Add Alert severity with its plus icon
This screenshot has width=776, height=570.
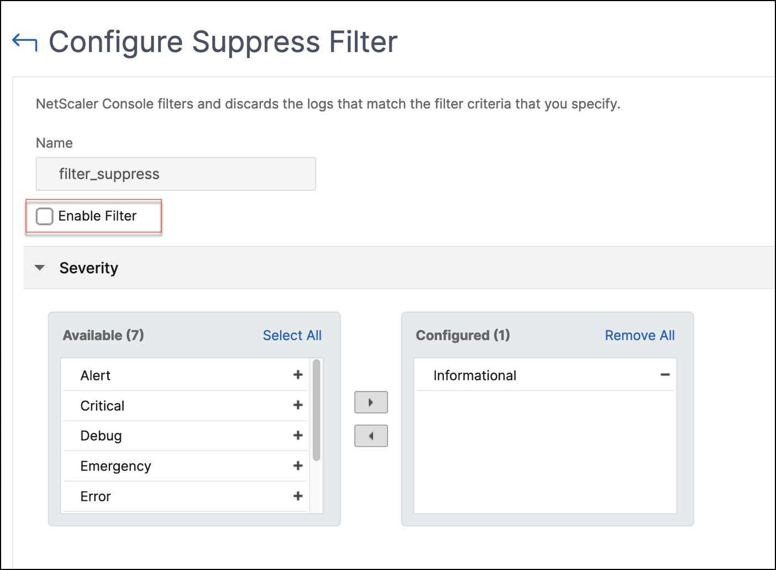pos(298,375)
